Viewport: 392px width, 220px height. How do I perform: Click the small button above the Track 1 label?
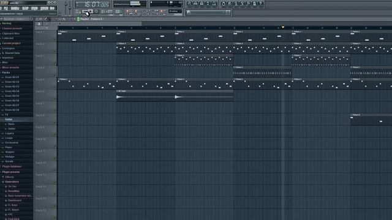pos(39,24)
